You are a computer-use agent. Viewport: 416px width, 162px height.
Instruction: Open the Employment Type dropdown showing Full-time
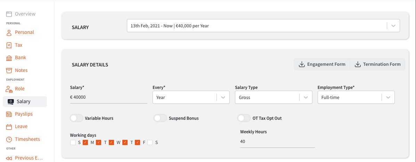point(356,97)
